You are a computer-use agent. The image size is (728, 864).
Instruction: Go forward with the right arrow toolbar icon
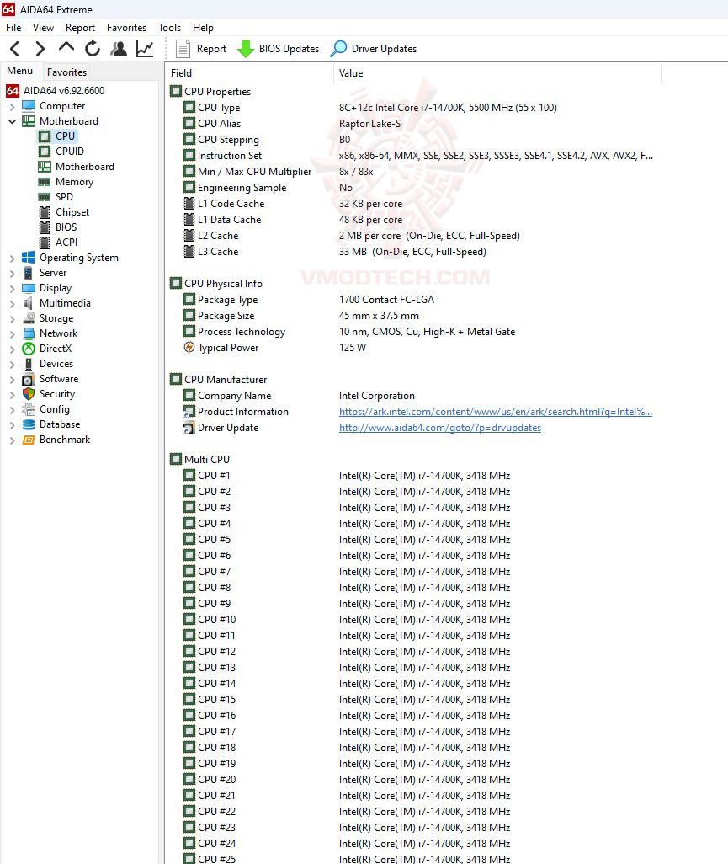(40, 49)
